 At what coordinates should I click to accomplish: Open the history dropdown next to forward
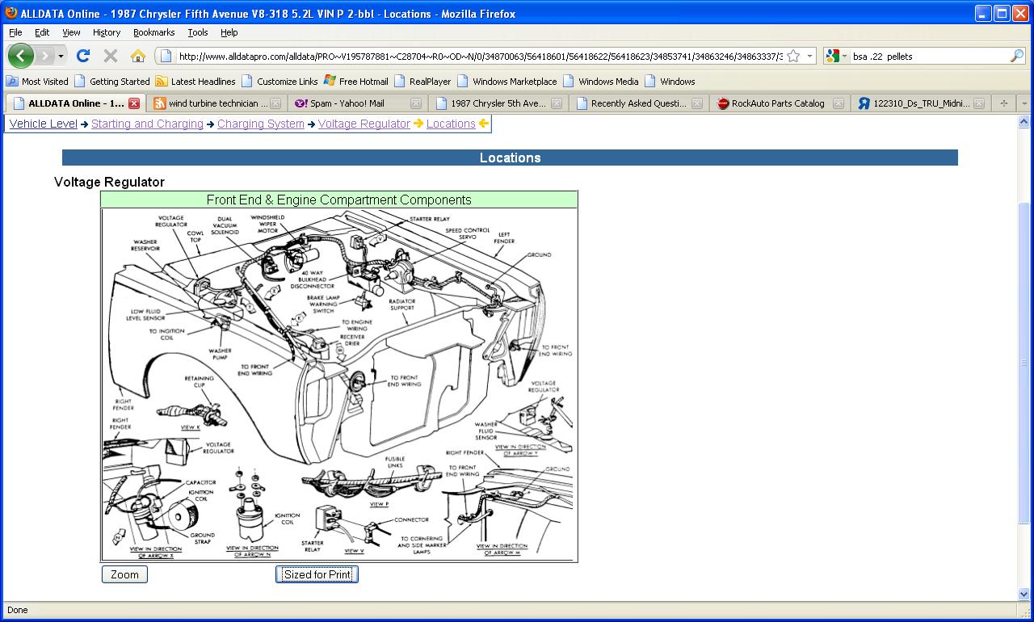[61, 57]
